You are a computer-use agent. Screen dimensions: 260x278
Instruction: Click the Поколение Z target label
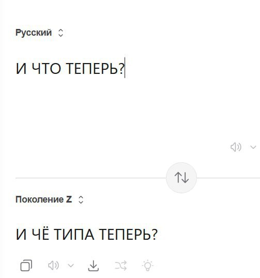point(43,199)
